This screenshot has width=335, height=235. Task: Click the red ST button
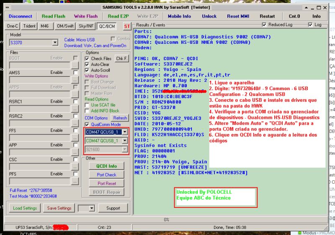click(x=127, y=26)
